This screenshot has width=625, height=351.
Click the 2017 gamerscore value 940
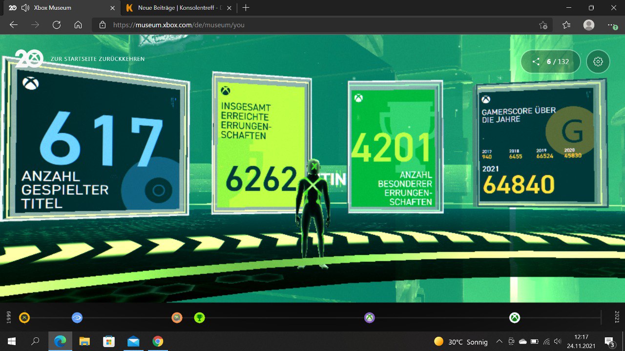coord(487,157)
